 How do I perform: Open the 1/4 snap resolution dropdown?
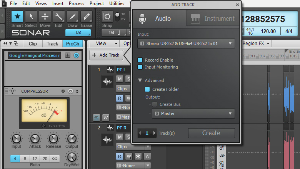click(x=114, y=33)
